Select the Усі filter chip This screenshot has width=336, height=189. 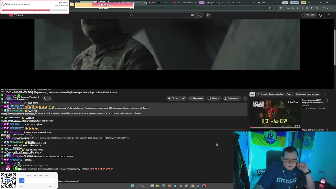(x=252, y=94)
